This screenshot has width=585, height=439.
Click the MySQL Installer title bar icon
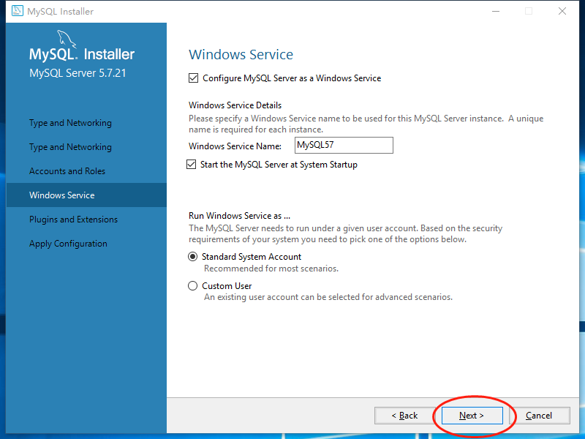pos(17,11)
